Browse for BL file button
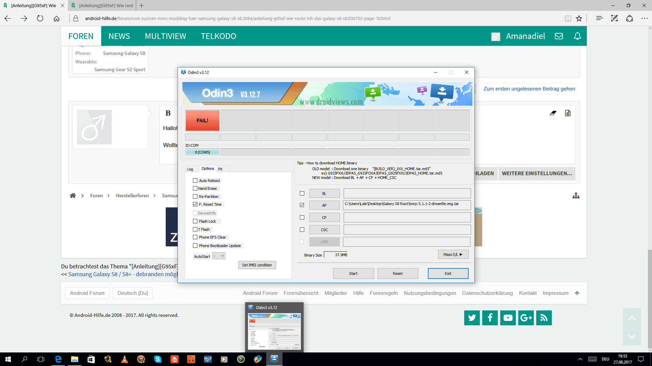The width and height of the screenshot is (652, 366). [324, 194]
